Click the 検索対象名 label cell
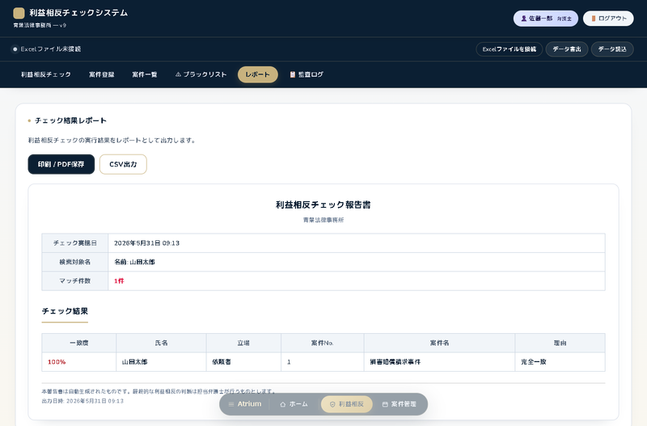This screenshot has width=647, height=426. pyautogui.click(x=75, y=262)
